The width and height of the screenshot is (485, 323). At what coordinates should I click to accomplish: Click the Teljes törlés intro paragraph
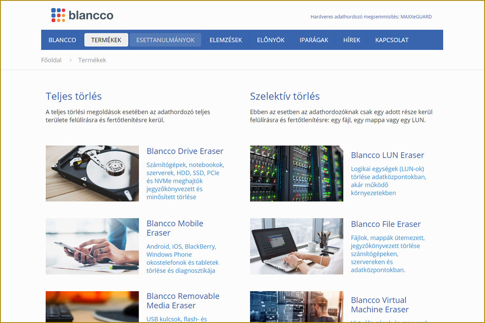pyautogui.click(x=128, y=116)
